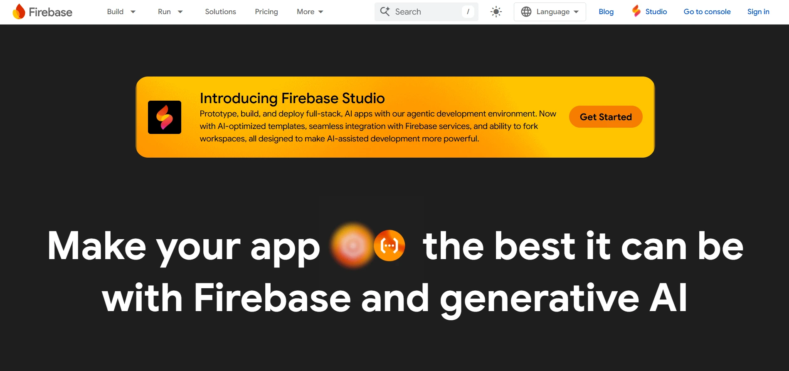
Task: Expand the Build dropdown menu
Action: tap(121, 12)
